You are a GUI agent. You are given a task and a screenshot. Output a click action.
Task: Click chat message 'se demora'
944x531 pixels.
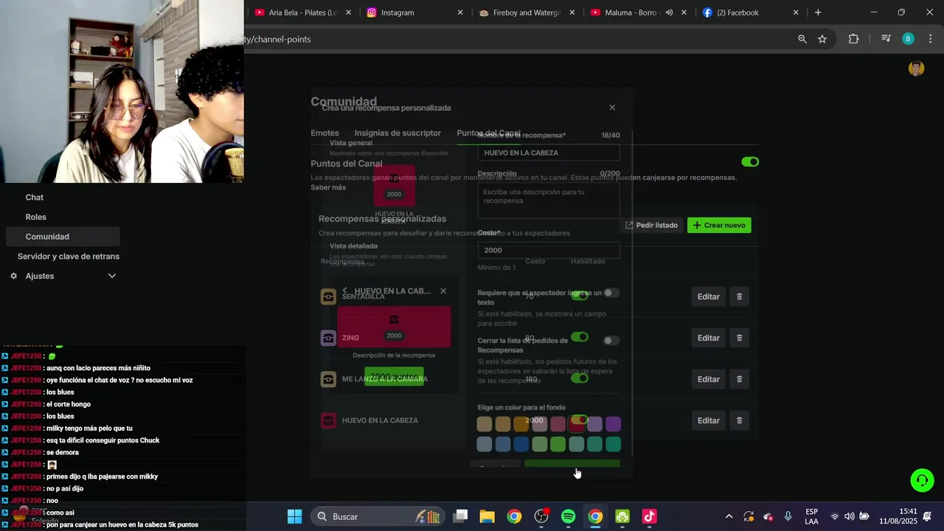pyautogui.click(x=62, y=452)
